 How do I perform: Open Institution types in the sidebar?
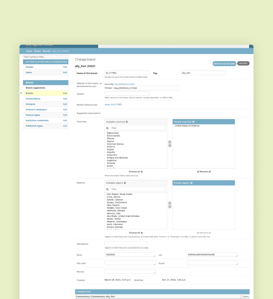[x=34, y=126]
